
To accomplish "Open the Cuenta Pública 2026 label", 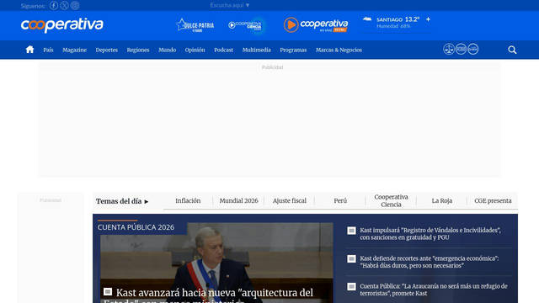I will [x=136, y=227].
